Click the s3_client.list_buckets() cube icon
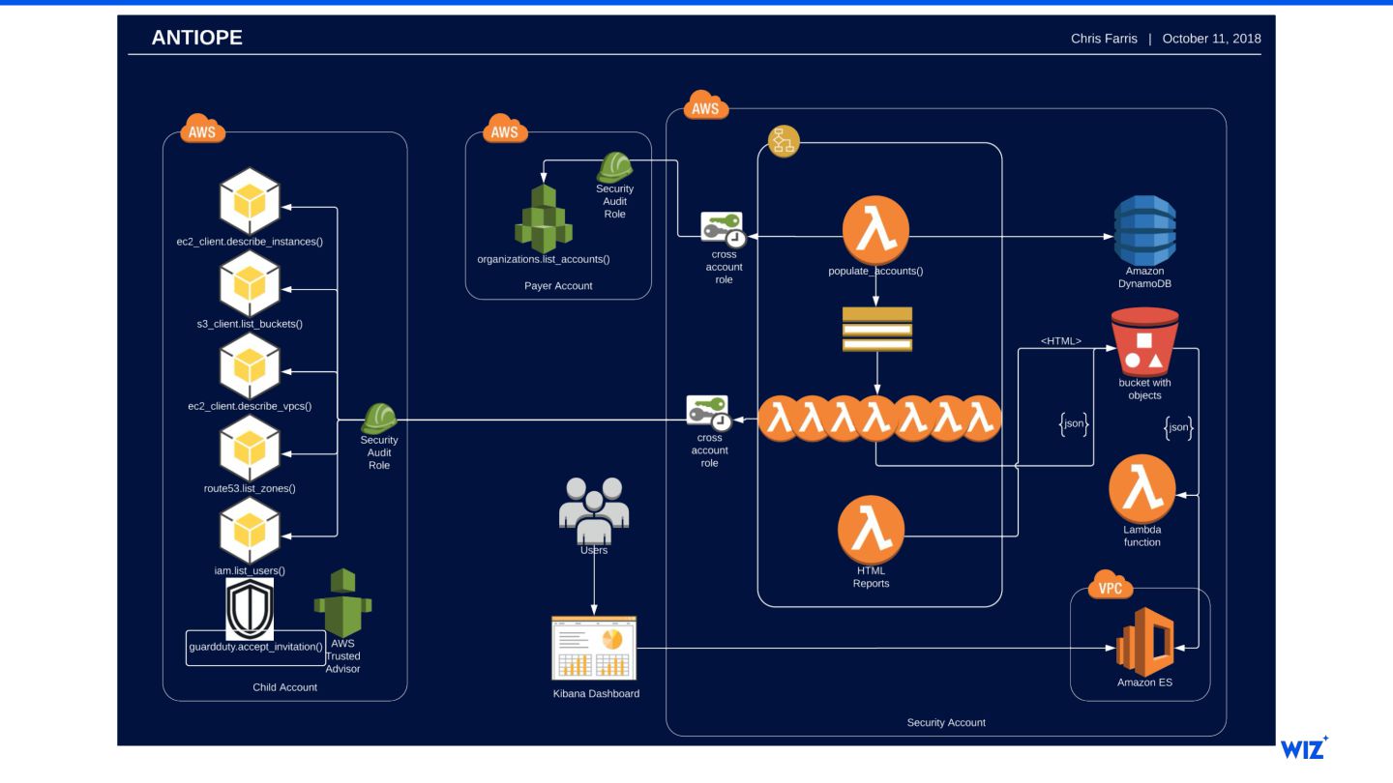Viewport: 1393px width, 783px height. click(x=250, y=283)
